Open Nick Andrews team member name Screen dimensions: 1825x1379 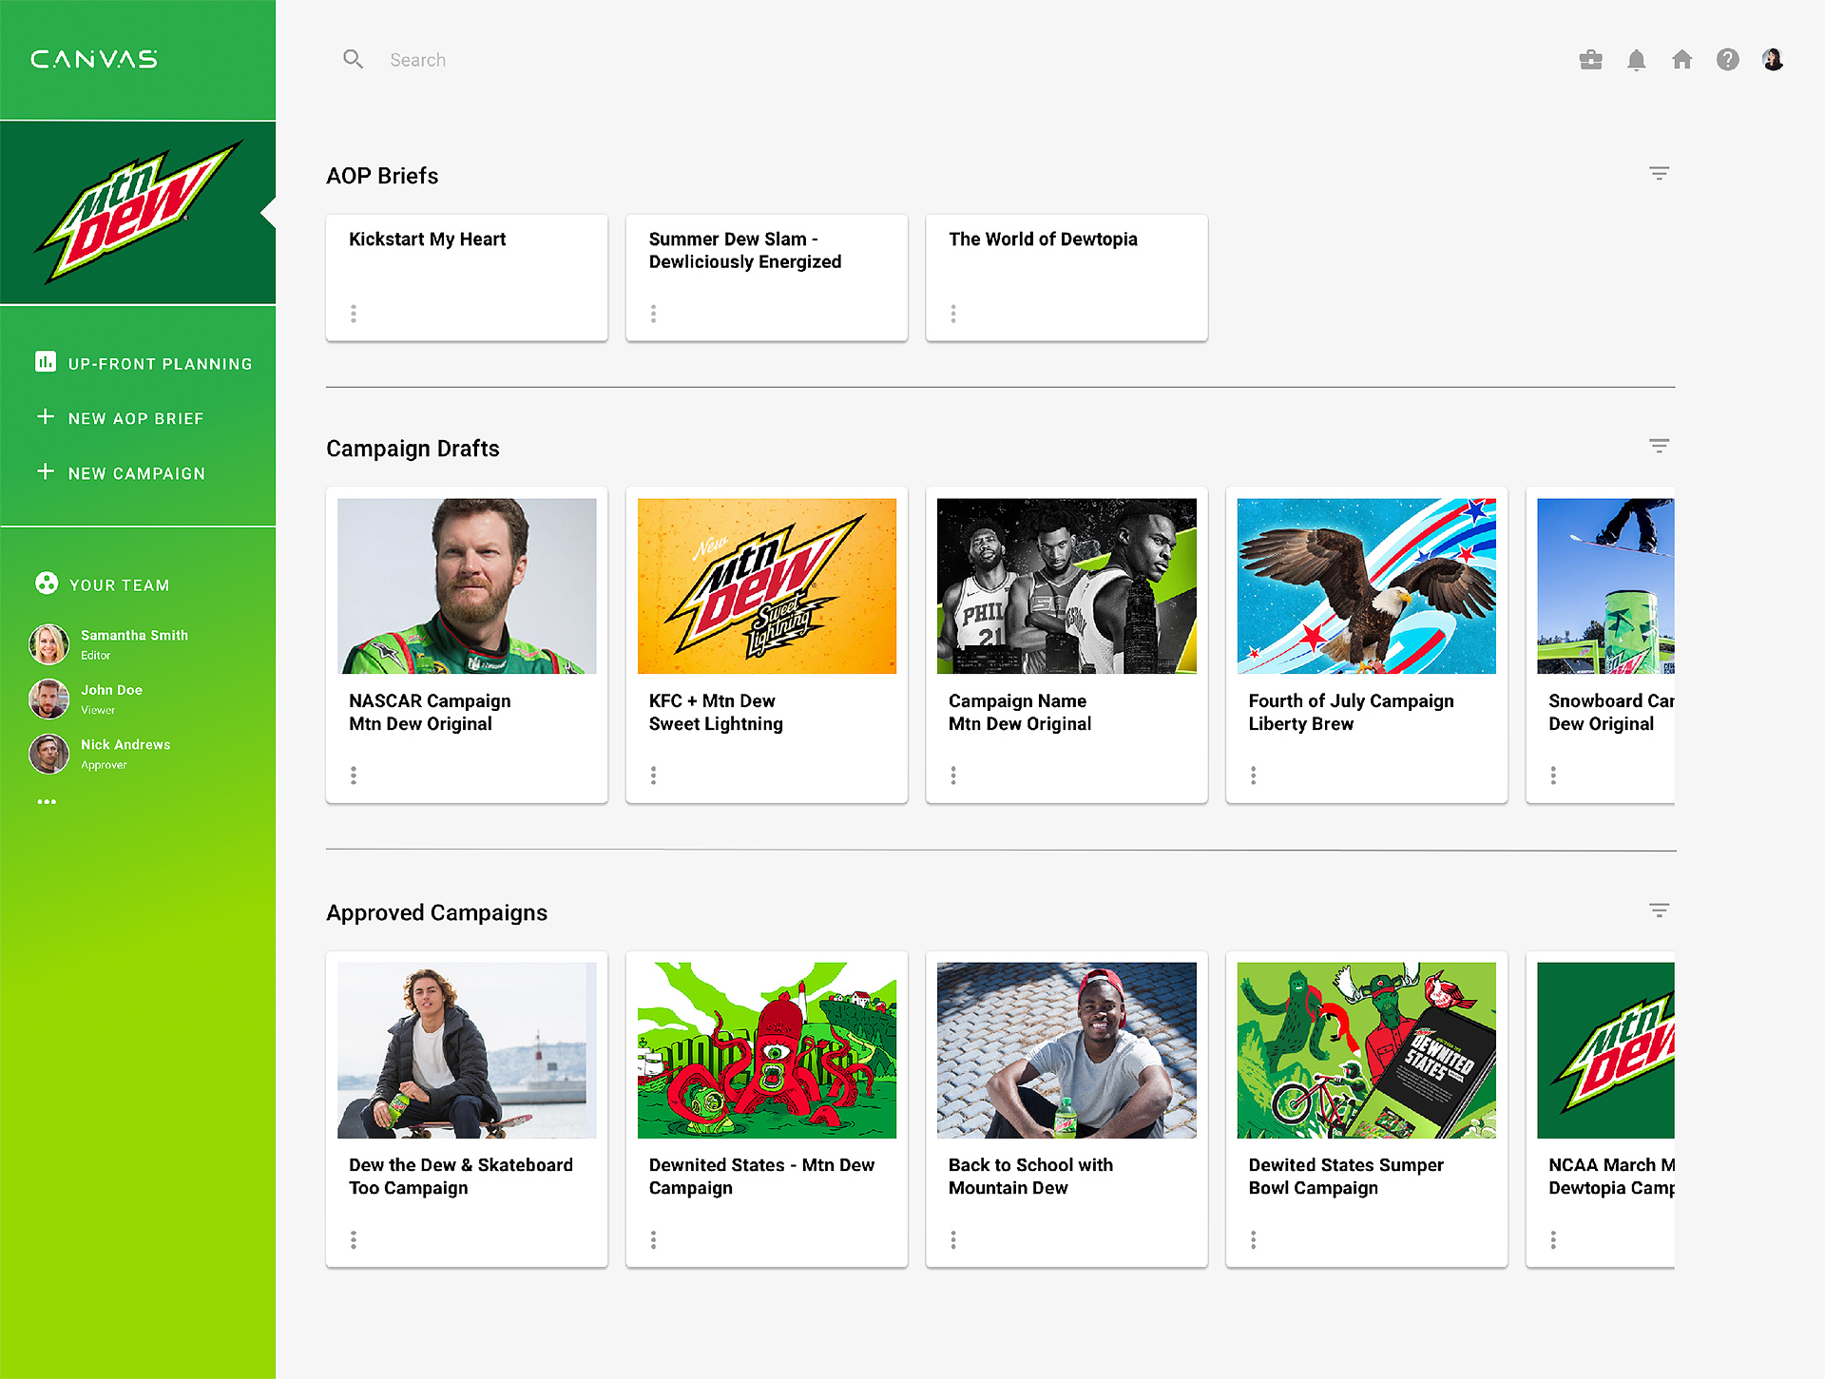[x=125, y=744]
